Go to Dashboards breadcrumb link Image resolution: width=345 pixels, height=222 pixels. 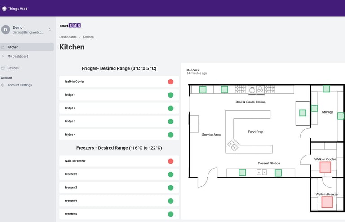coord(68,37)
